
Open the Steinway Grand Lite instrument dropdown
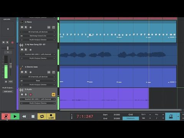point(38,36)
